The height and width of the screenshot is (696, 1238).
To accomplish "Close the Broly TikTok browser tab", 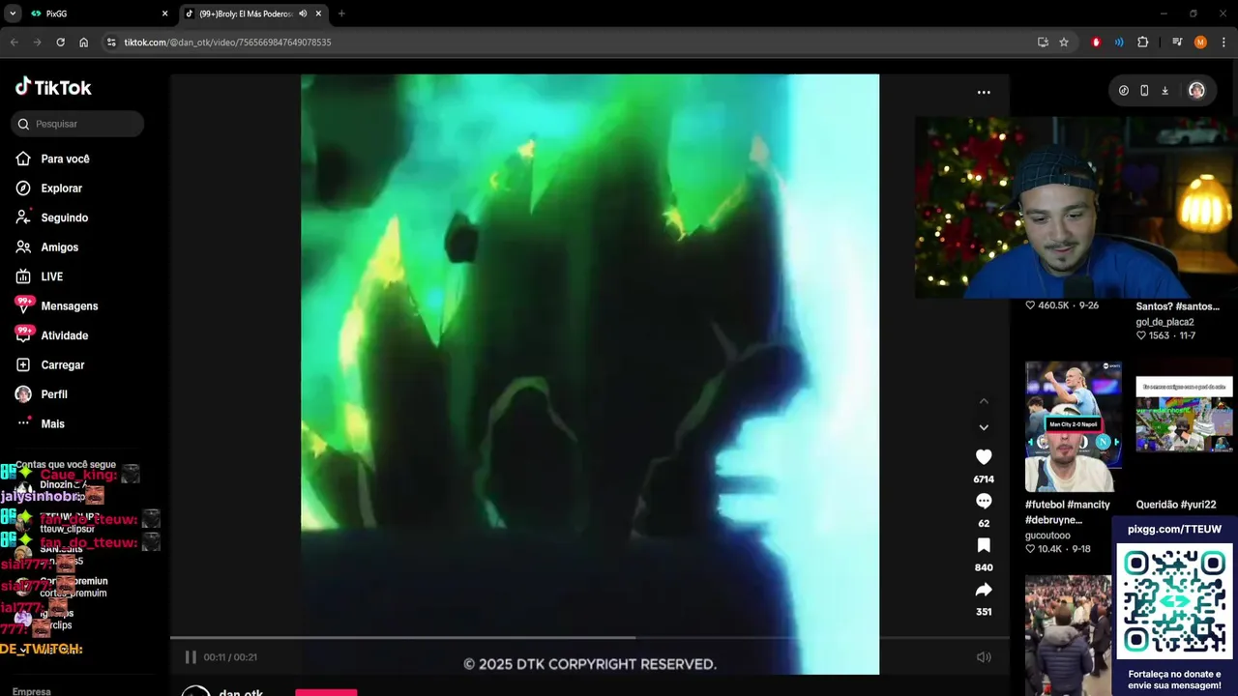I will (x=318, y=14).
